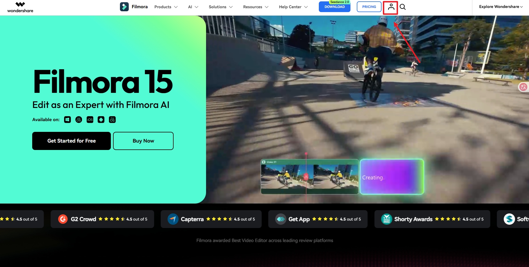Click the "Edit as an Expert with Filmora AI" text

click(x=101, y=105)
